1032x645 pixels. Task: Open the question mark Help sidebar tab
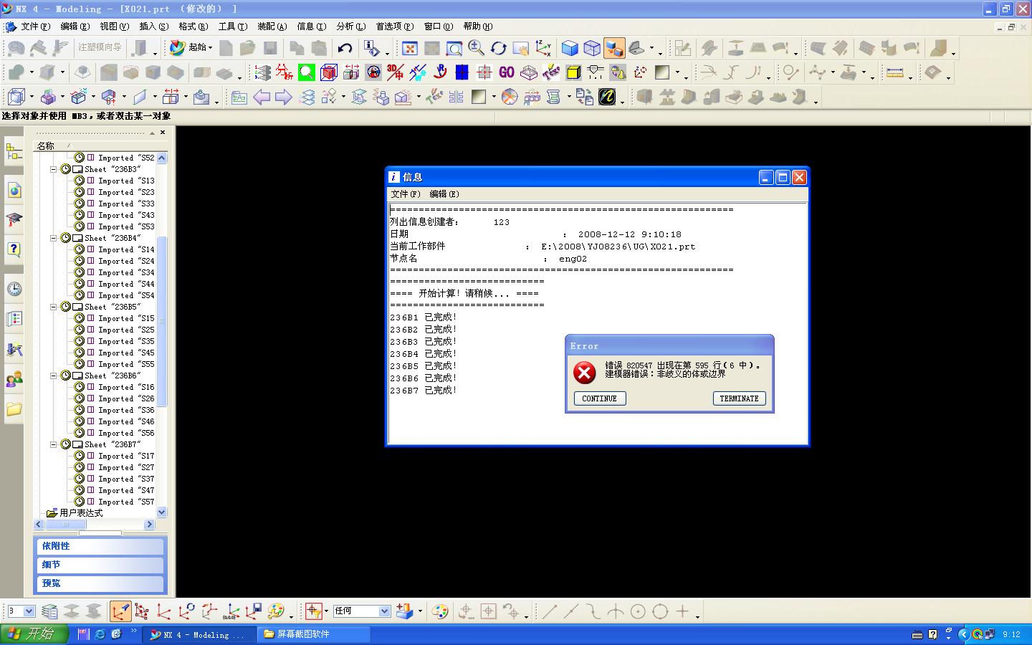point(14,249)
